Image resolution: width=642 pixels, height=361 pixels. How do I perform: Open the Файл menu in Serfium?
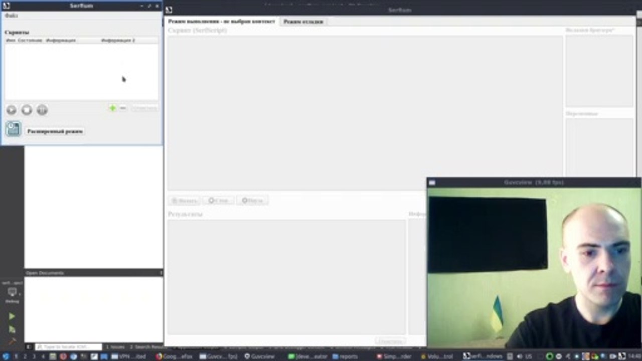tap(11, 16)
